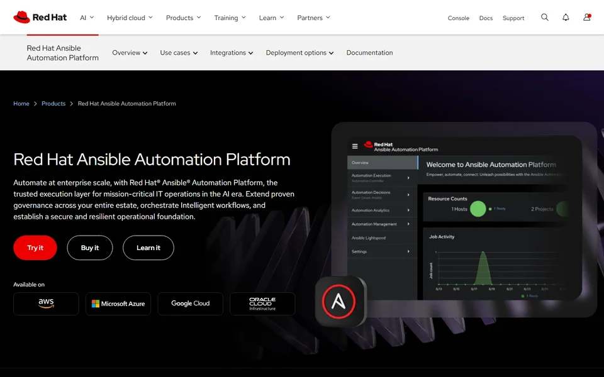The width and height of the screenshot is (604, 377).
Task: Click the Oracle Cloud Infrastructure tile
Action: 263,303
